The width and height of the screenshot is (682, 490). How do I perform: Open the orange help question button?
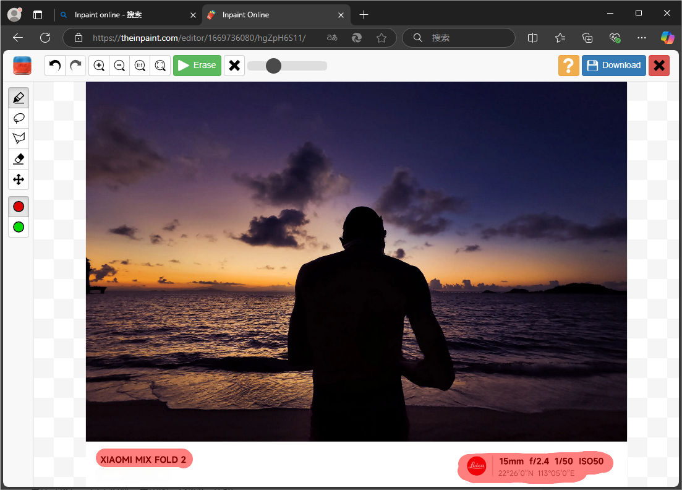point(568,65)
